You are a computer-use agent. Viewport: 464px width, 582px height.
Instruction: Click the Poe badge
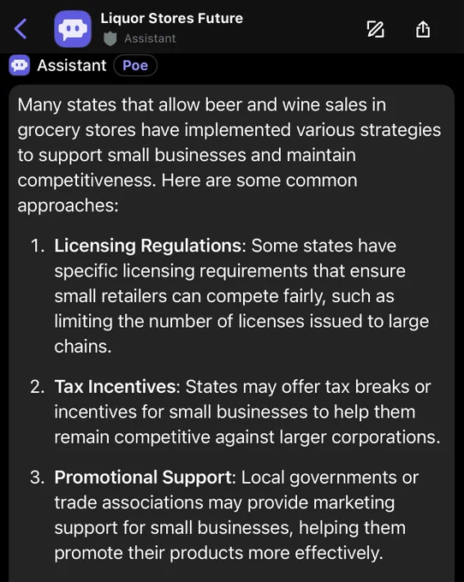click(135, 65)
